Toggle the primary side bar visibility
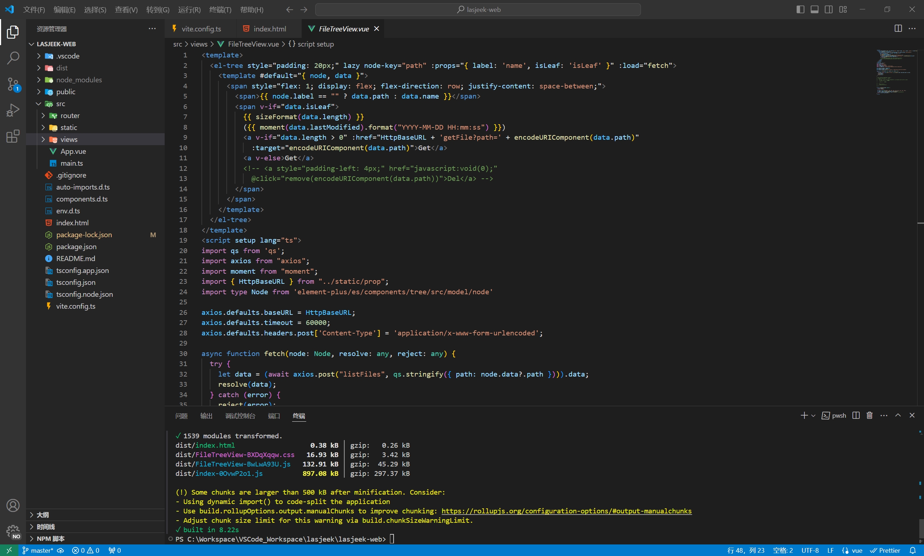Viewport: 924px width, 556px height. tap(801, 9)
